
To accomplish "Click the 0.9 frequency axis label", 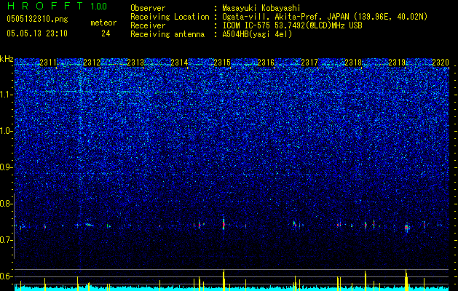I will pos(7,167).
